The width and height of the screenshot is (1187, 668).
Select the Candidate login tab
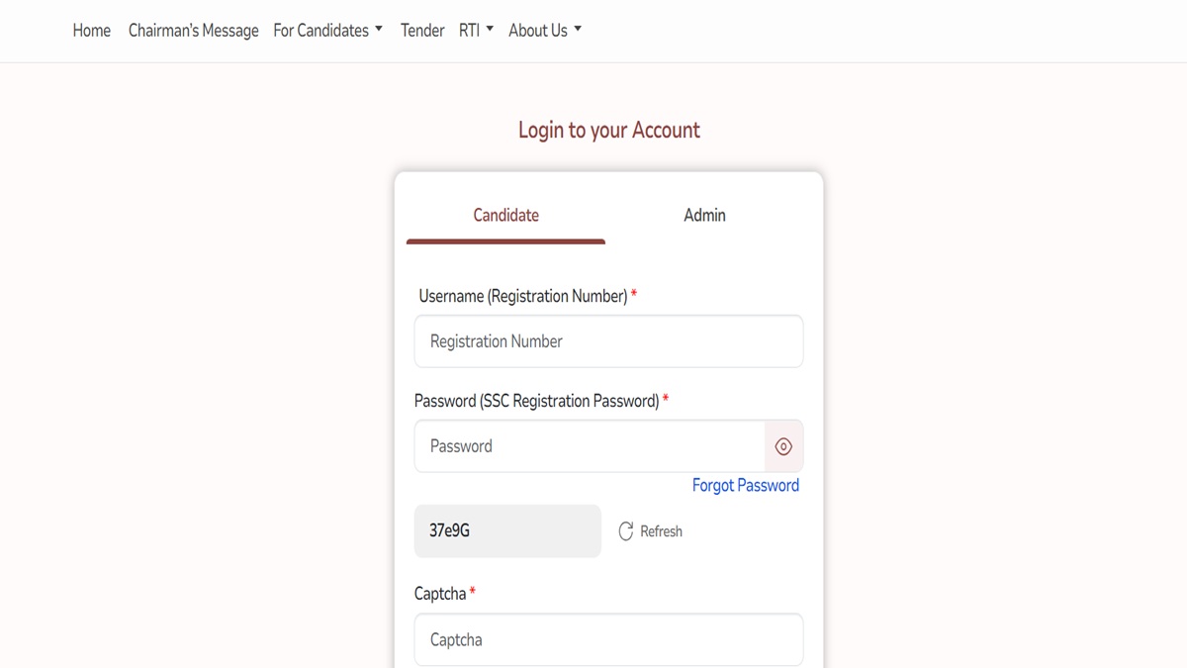pos(505,215)
